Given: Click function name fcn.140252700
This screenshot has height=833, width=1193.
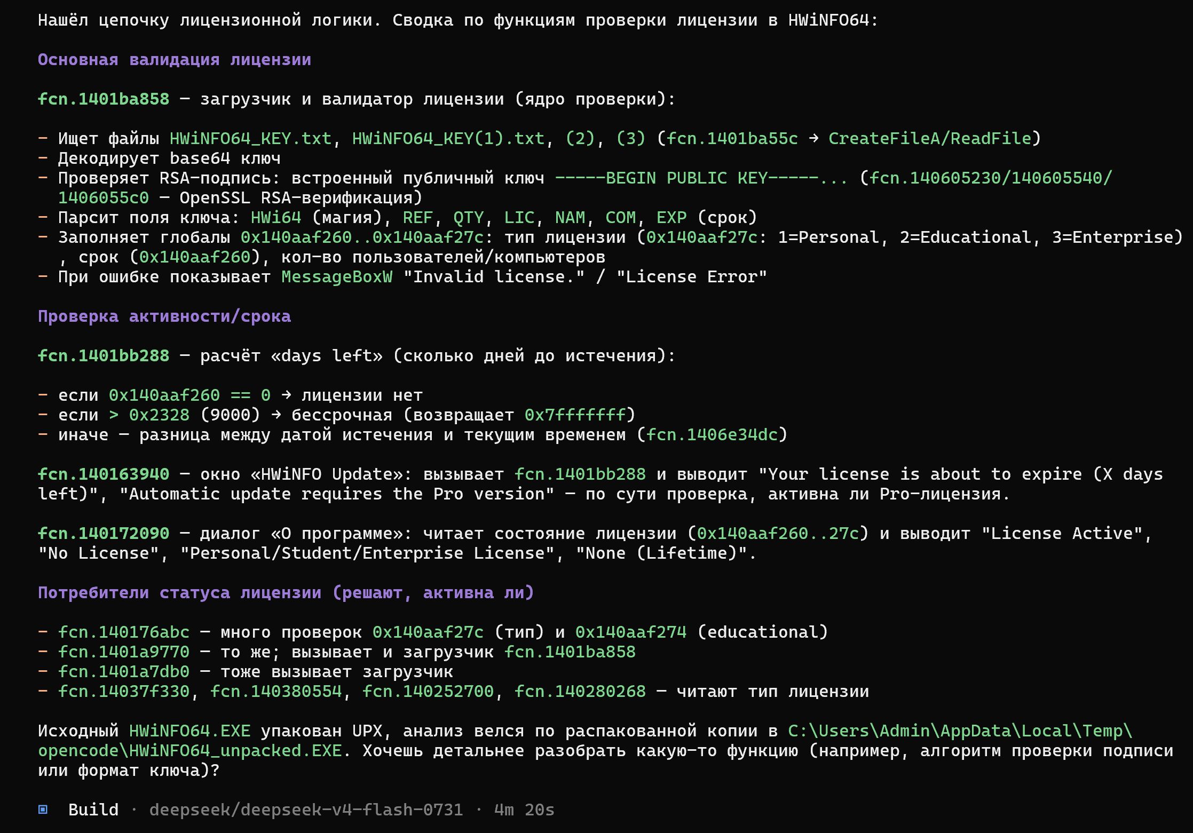Looking at the screenshot, I should click(428, 692).
